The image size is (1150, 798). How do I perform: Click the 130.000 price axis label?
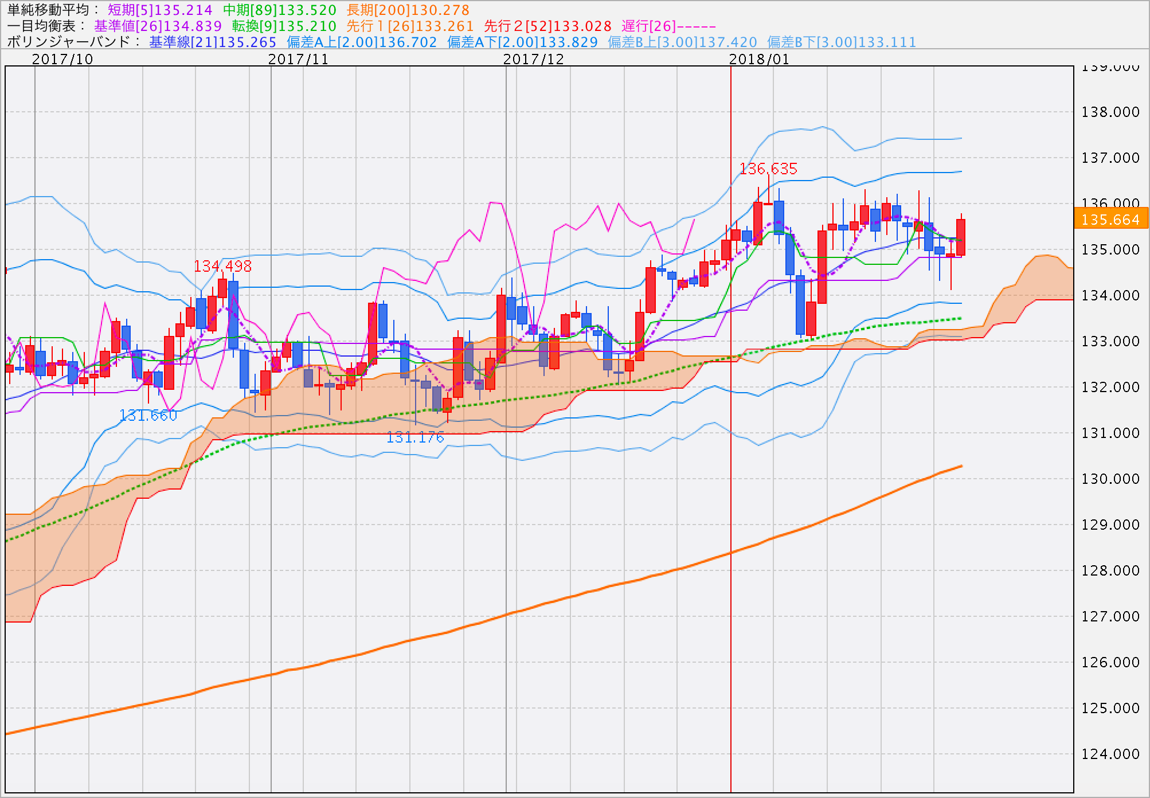click(x=1110, y=479)
